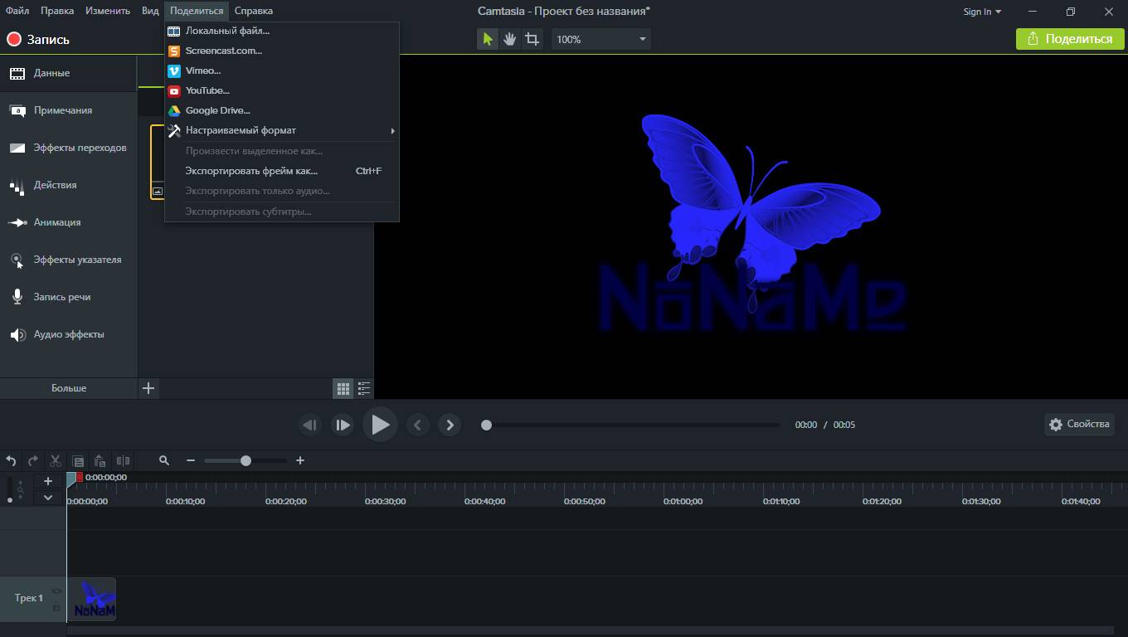Open the Примечания annotations tab
The image size is (1128, 637).
click(68, 110)
